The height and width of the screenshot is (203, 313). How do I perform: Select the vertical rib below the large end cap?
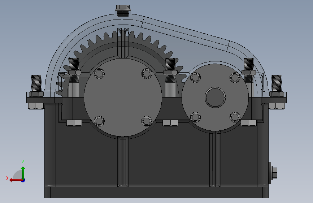tap(123, 161)
